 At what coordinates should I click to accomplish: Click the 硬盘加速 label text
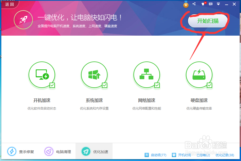coord(199,100)
